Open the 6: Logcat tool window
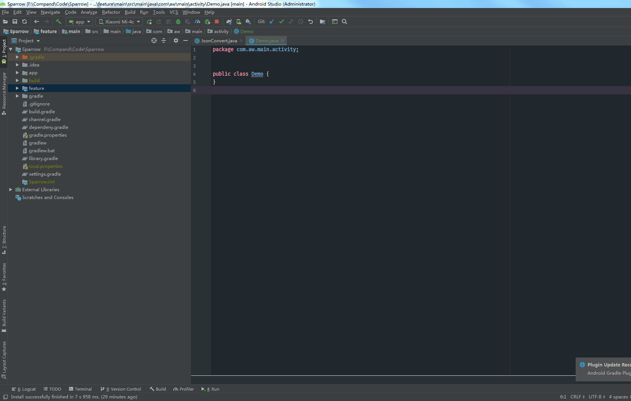The image size is (631, 401). [x=24, y=389]
